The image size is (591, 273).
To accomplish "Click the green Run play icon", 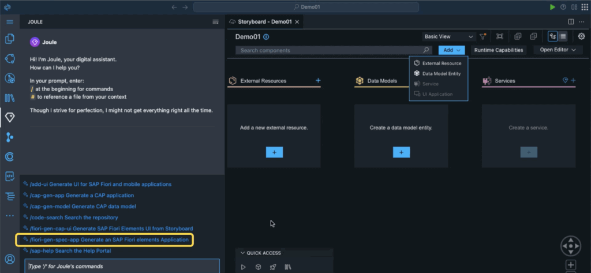I will click(x=552, y=7).
